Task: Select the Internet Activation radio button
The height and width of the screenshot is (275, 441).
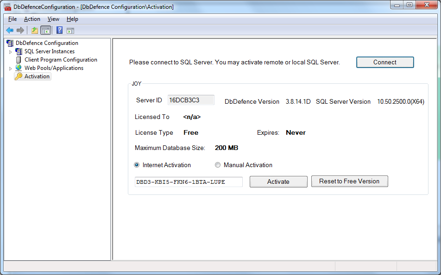Action: click(x=137, y=165)
